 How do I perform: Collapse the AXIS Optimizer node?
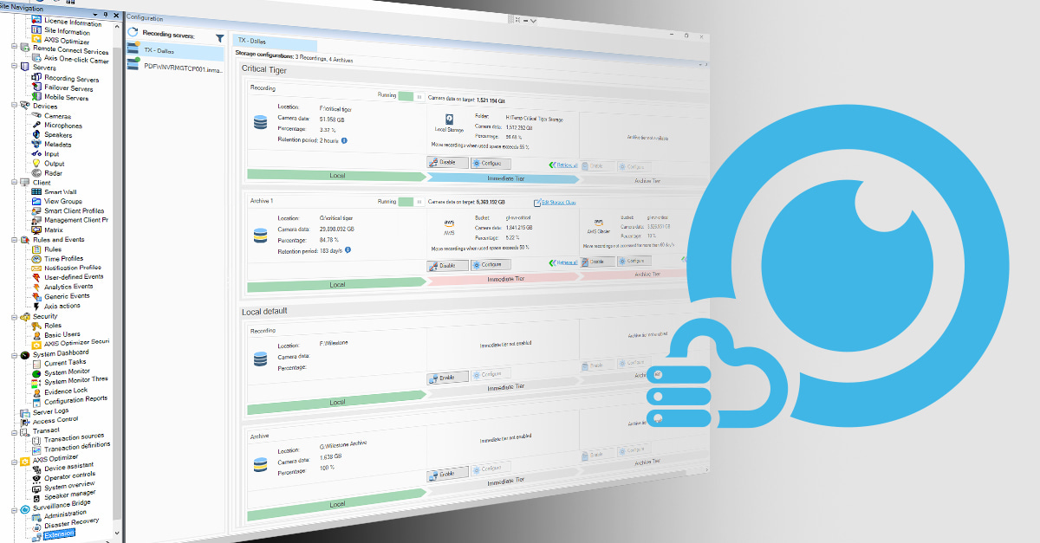[x=15, y=461]
